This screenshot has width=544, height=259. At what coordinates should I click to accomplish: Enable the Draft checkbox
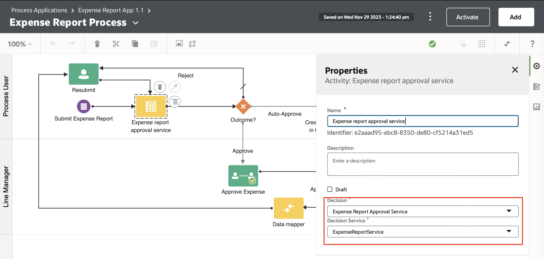tap(330, 189)
